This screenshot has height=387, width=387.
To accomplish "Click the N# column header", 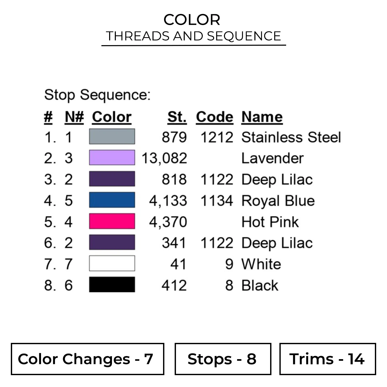I will pyautogui.click(x=74, y=117).
